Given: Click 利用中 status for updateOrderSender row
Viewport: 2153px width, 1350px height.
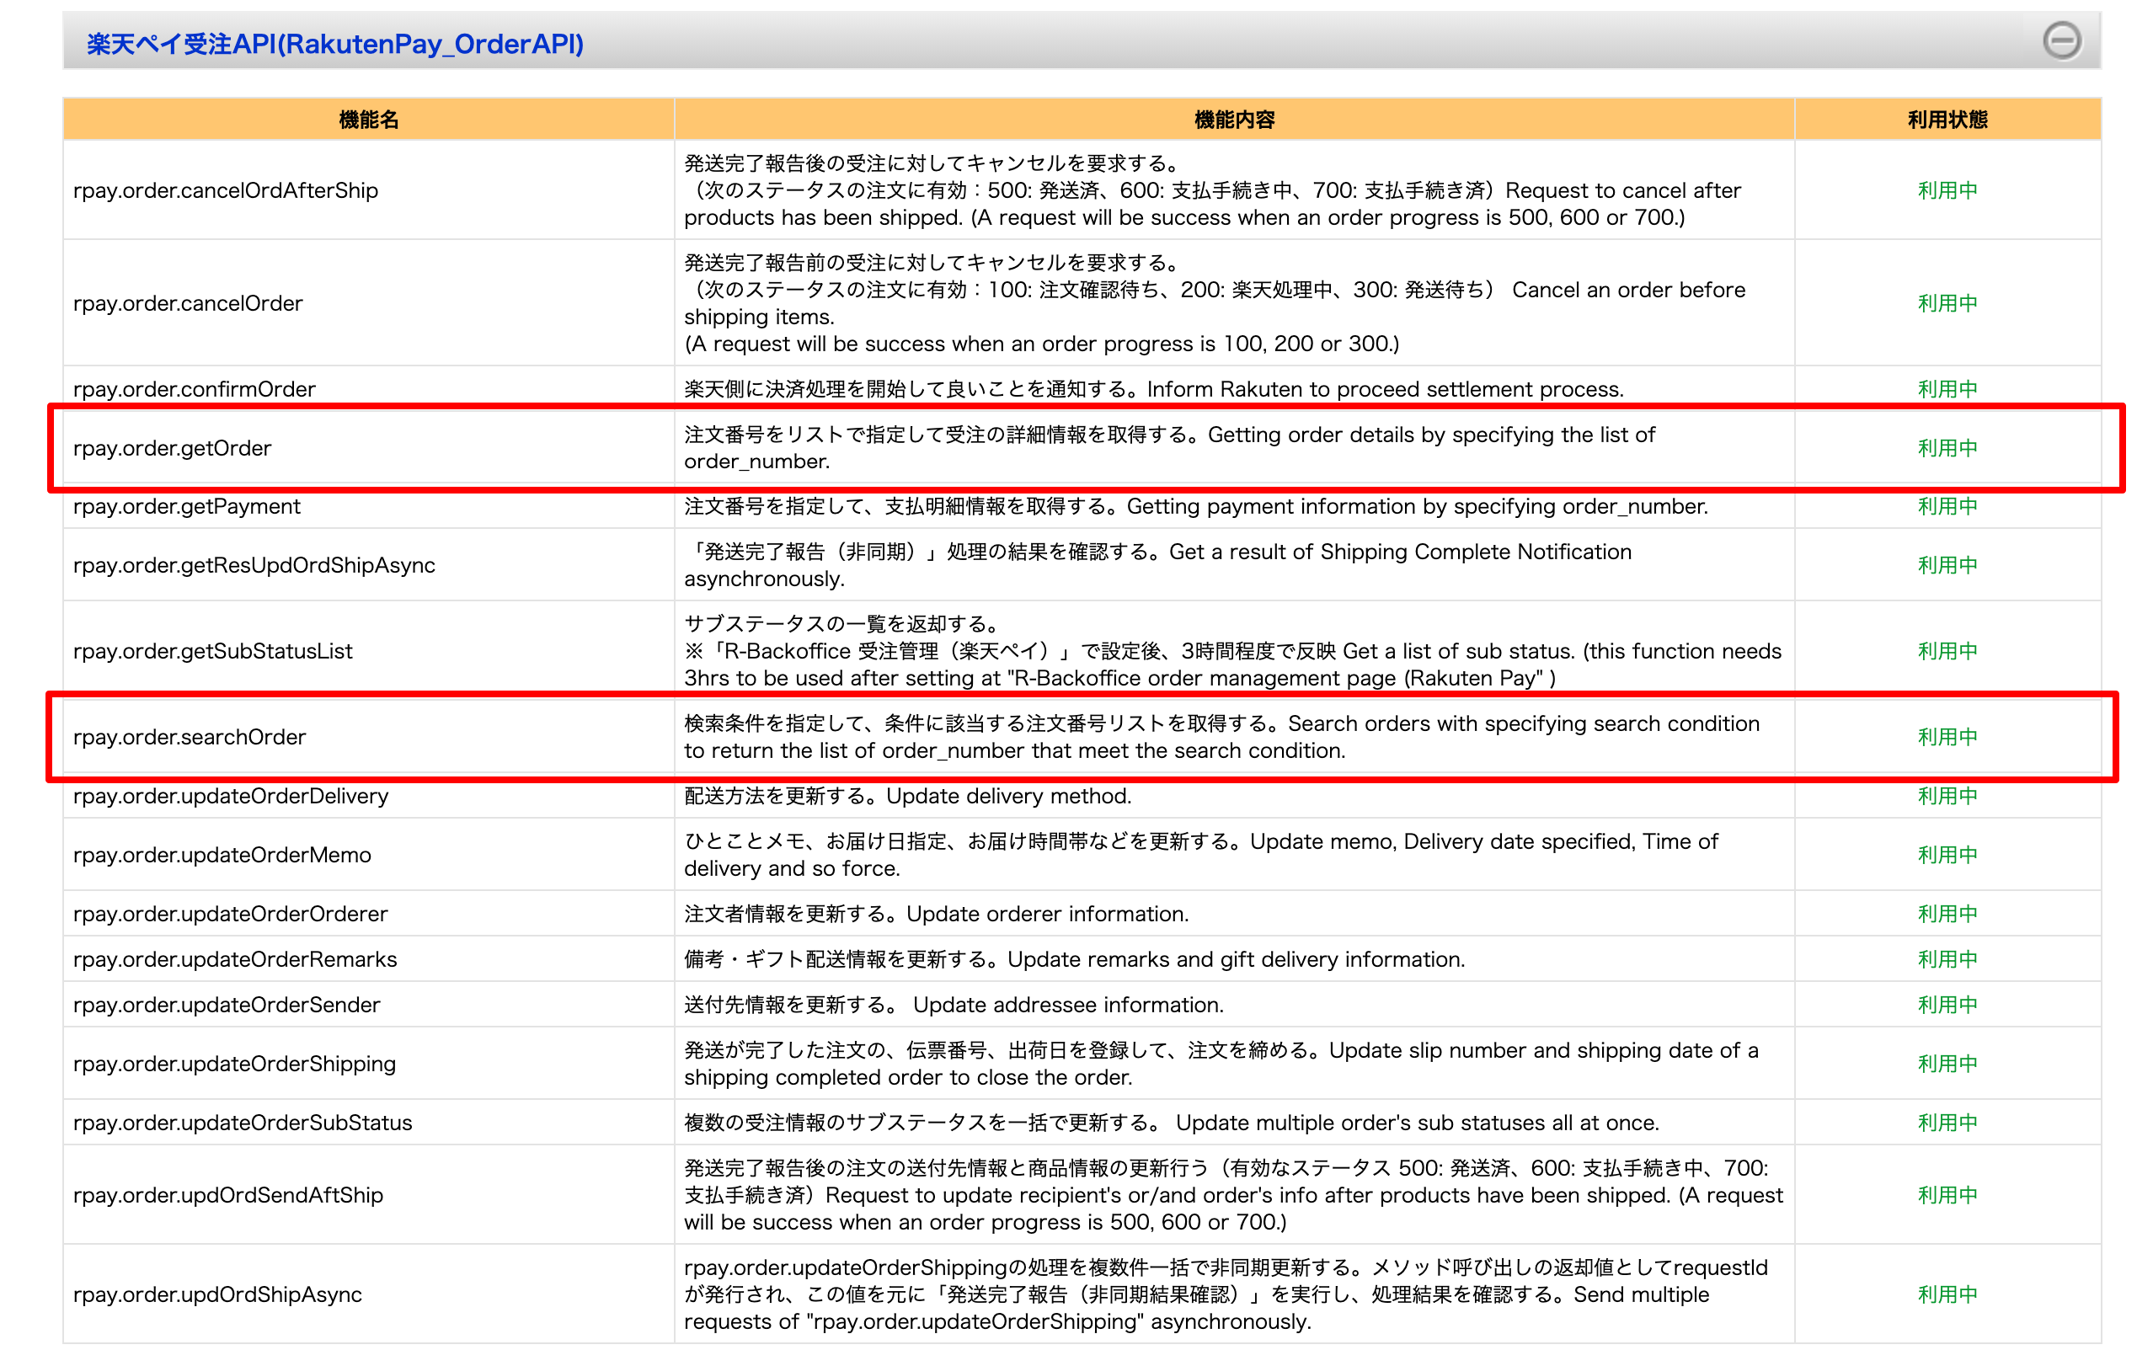Looking at the screenshot, I should point(1947,1006).
